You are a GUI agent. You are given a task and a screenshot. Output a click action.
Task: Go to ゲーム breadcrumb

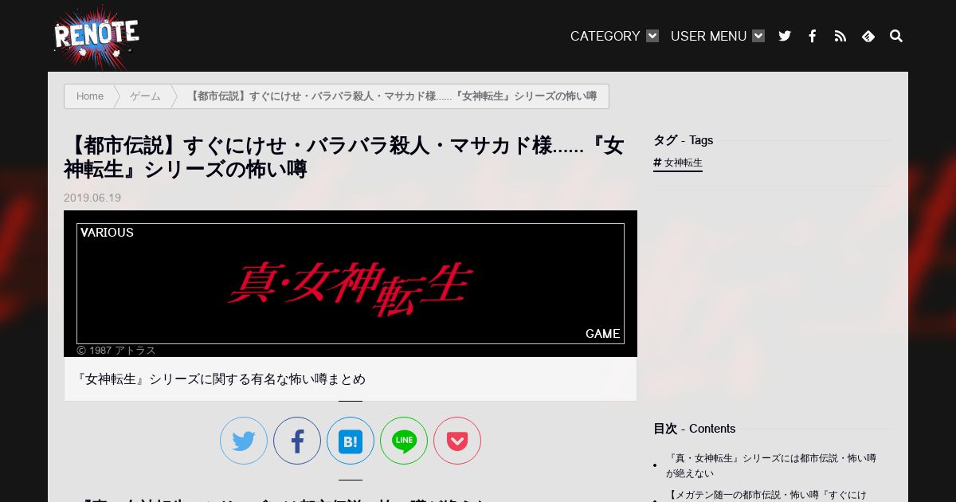145,96
